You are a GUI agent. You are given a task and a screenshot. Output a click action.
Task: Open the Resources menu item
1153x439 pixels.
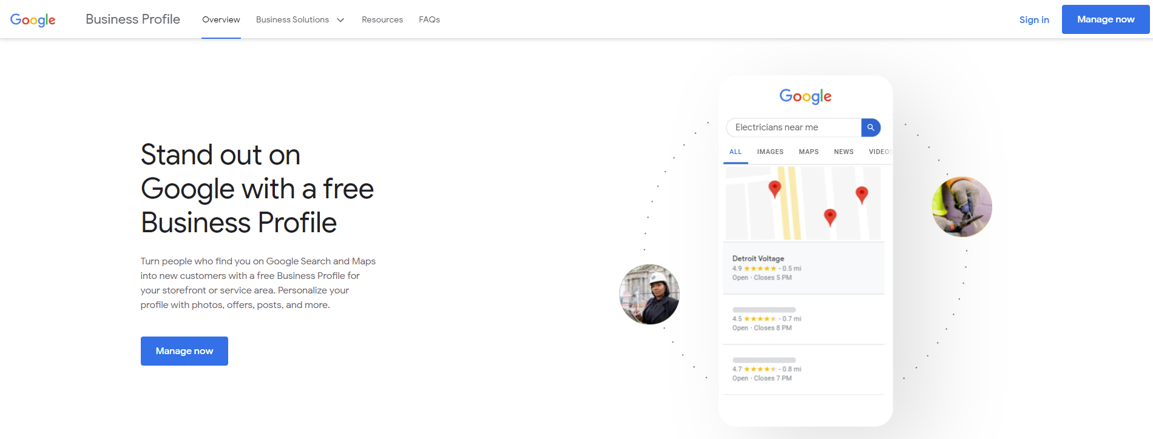tap(382, 19)
